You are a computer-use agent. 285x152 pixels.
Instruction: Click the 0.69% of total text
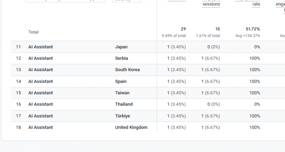(x=174, y=36)
